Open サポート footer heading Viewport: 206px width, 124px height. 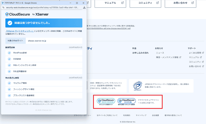[192, 48]
